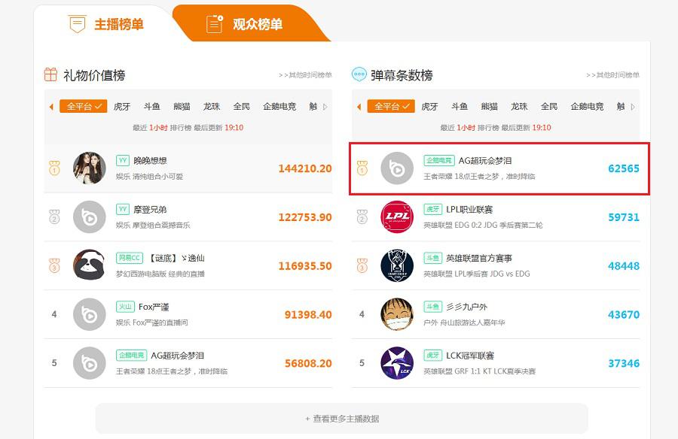The width and height of the screenshot is (678, 439).
Task: Select 全民 filter in gift ranking
Action: pos(241,106)
